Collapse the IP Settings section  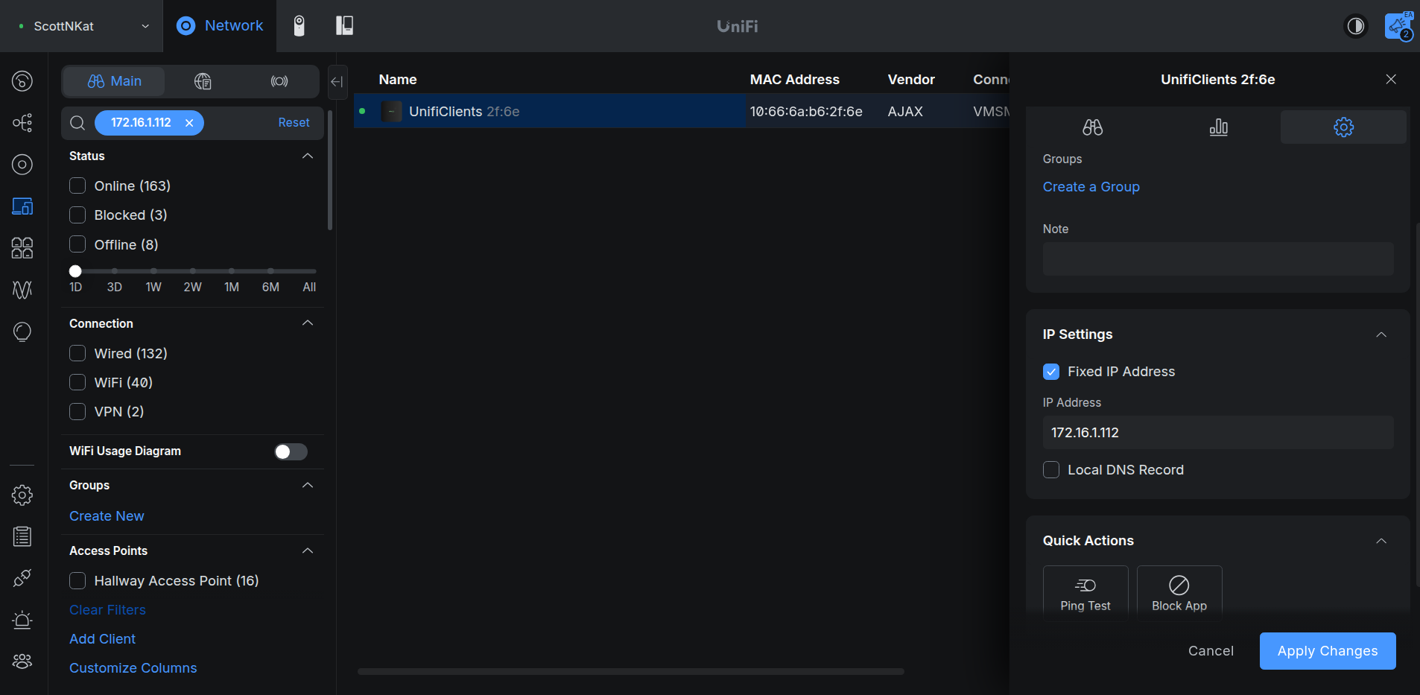pyautogui.click(x=1381, y=334)
